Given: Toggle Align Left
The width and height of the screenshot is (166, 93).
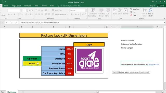Looking at the screenshot, I should (x=36, y=14).
